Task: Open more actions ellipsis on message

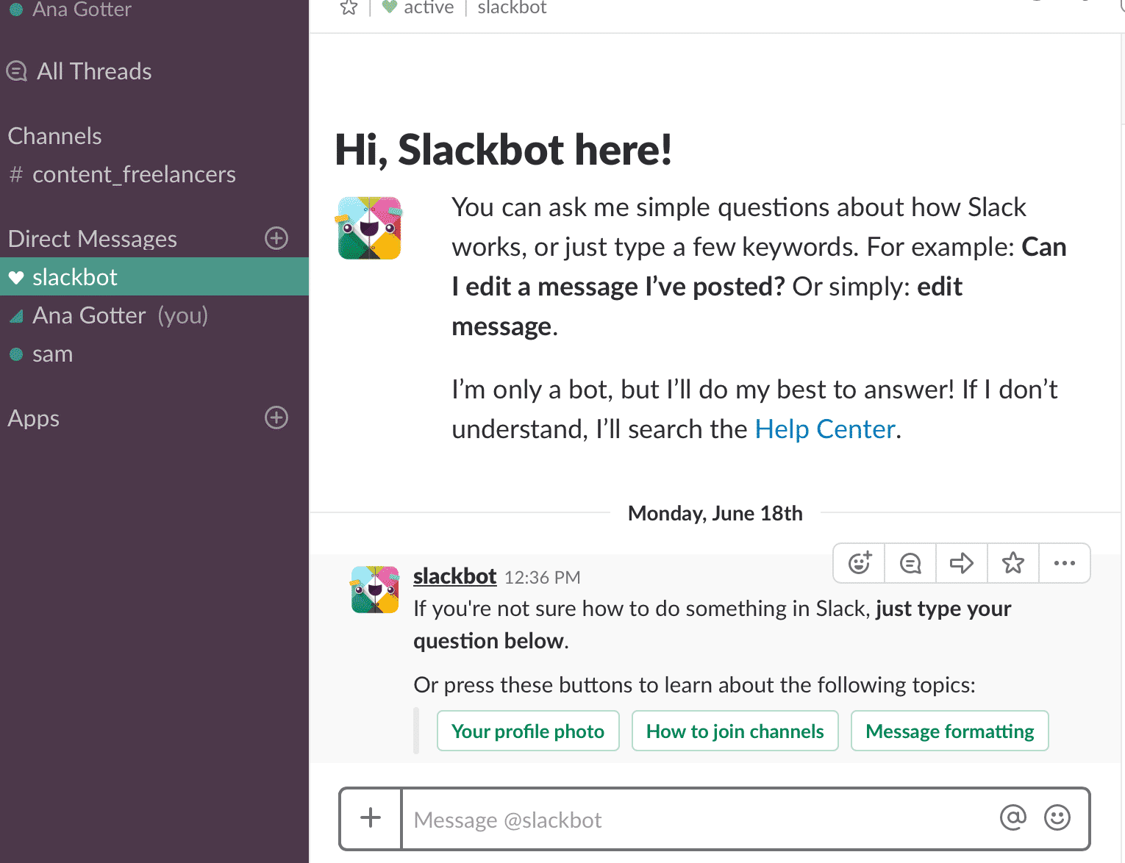Action: pos(1064,563)
